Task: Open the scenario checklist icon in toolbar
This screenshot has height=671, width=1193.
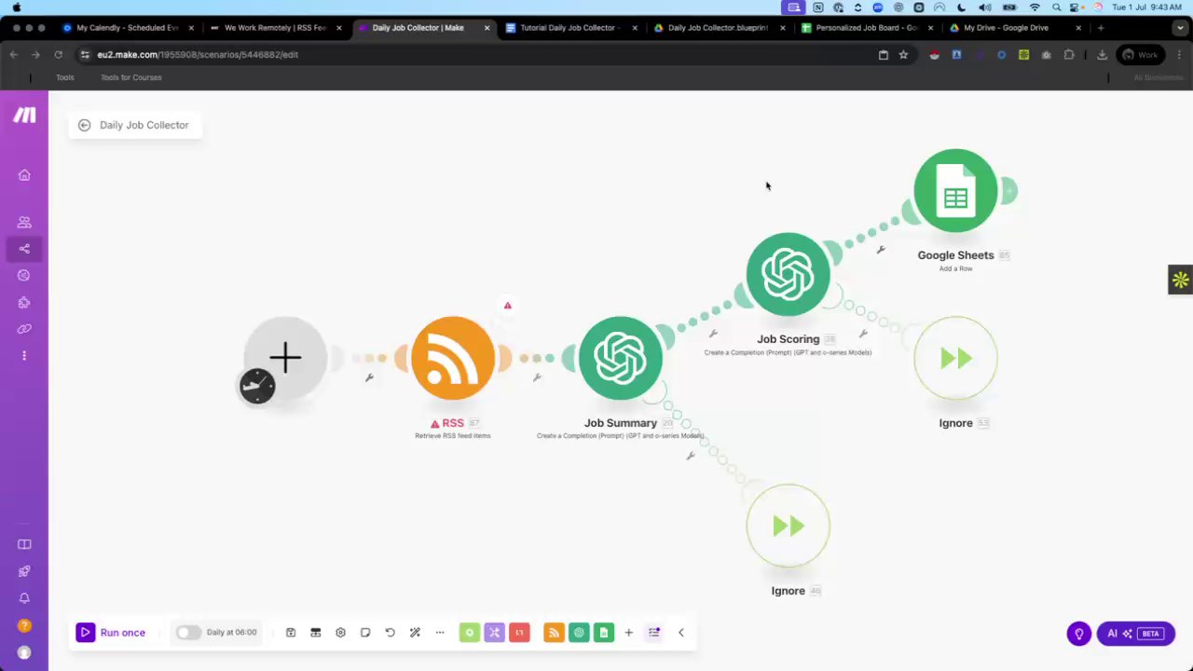Action: click(654, 633)
